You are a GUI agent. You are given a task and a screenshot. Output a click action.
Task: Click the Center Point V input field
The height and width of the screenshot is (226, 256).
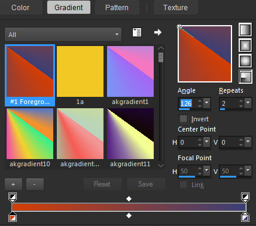coord(229,142)
